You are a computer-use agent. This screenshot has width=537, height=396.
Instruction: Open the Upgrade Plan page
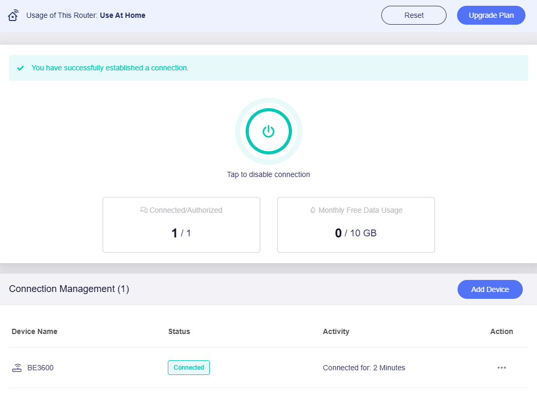(x=491, y=15)
